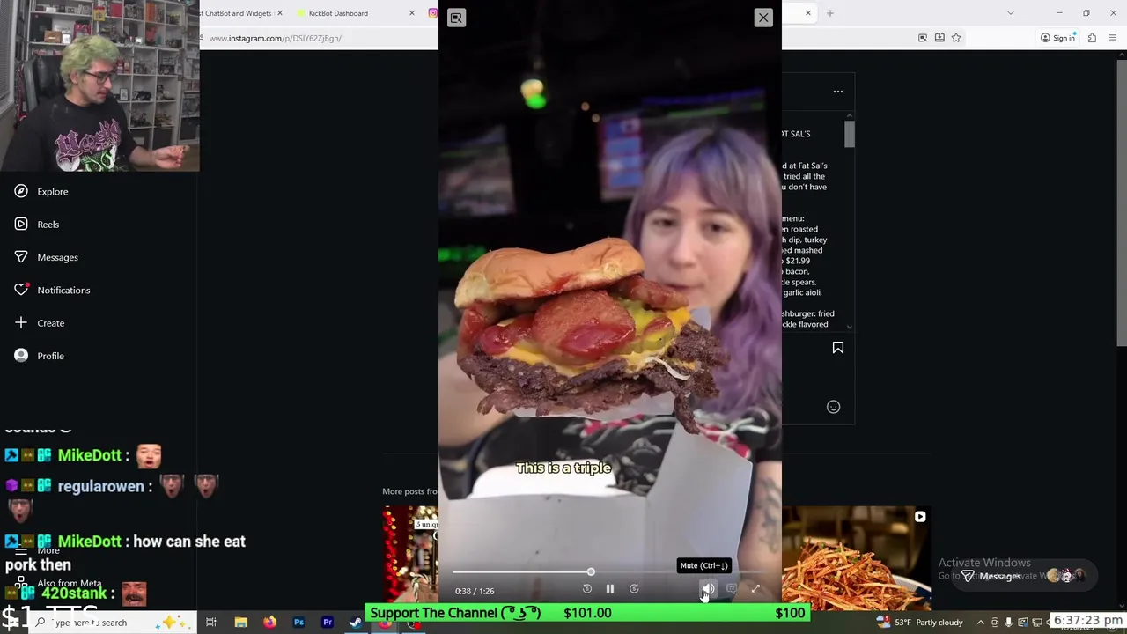Screen dimensions: 1127x634
Task: Open File Explorer from taskbar
Action: point(240,623)
